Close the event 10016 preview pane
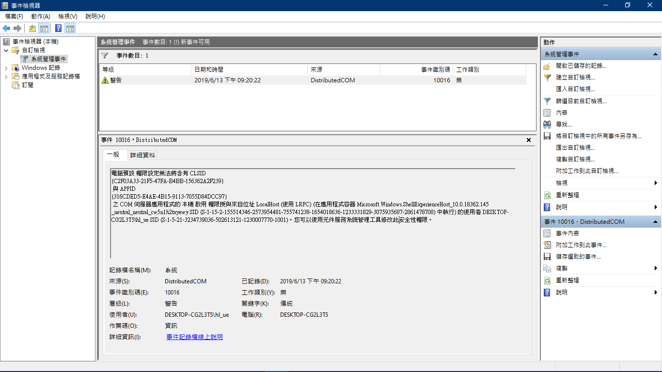662x372 pixels. pos(529,139)
